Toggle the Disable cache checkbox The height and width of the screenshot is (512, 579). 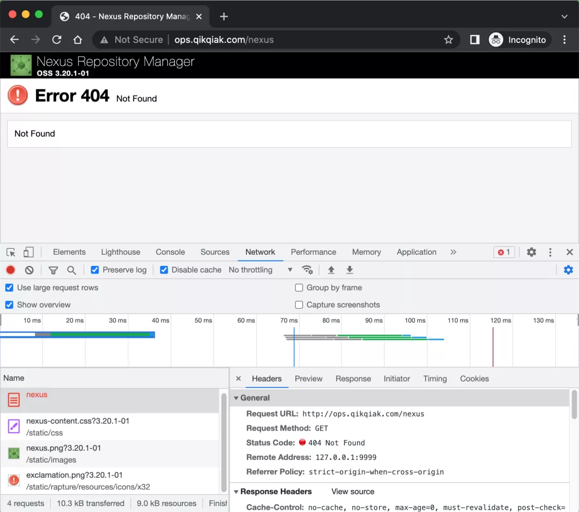click(x=164, y=270)
